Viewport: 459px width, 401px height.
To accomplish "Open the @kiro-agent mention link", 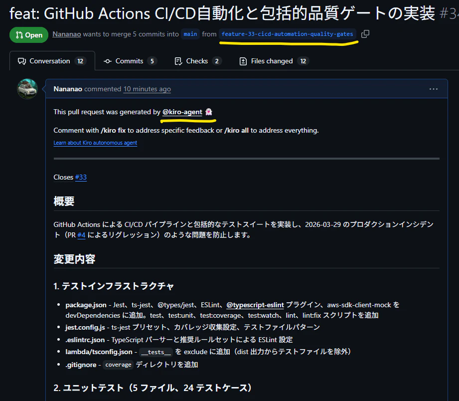I will click(182, 112).
